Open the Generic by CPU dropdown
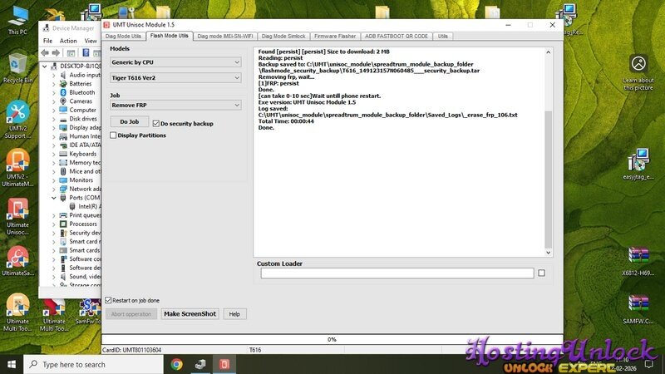This screenshot has width=665, height=374. pos(175,62)
